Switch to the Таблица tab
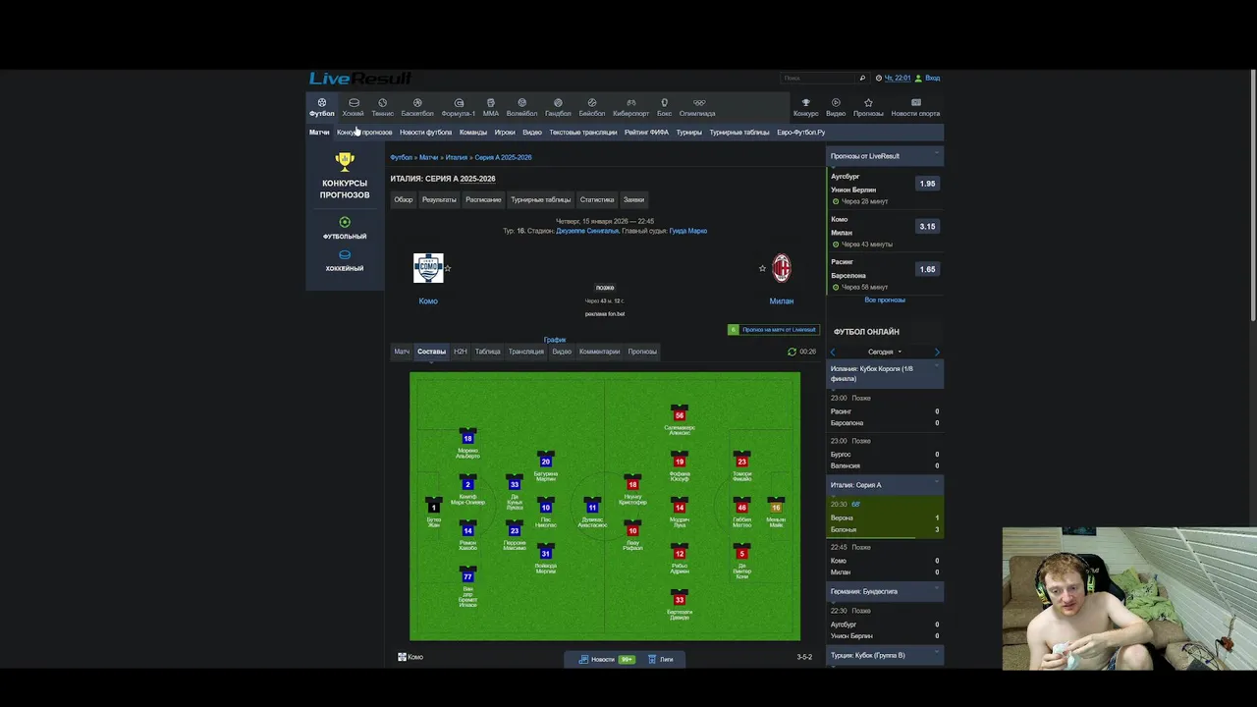This screenshot has width=1257, height=707. coord(488,352)
